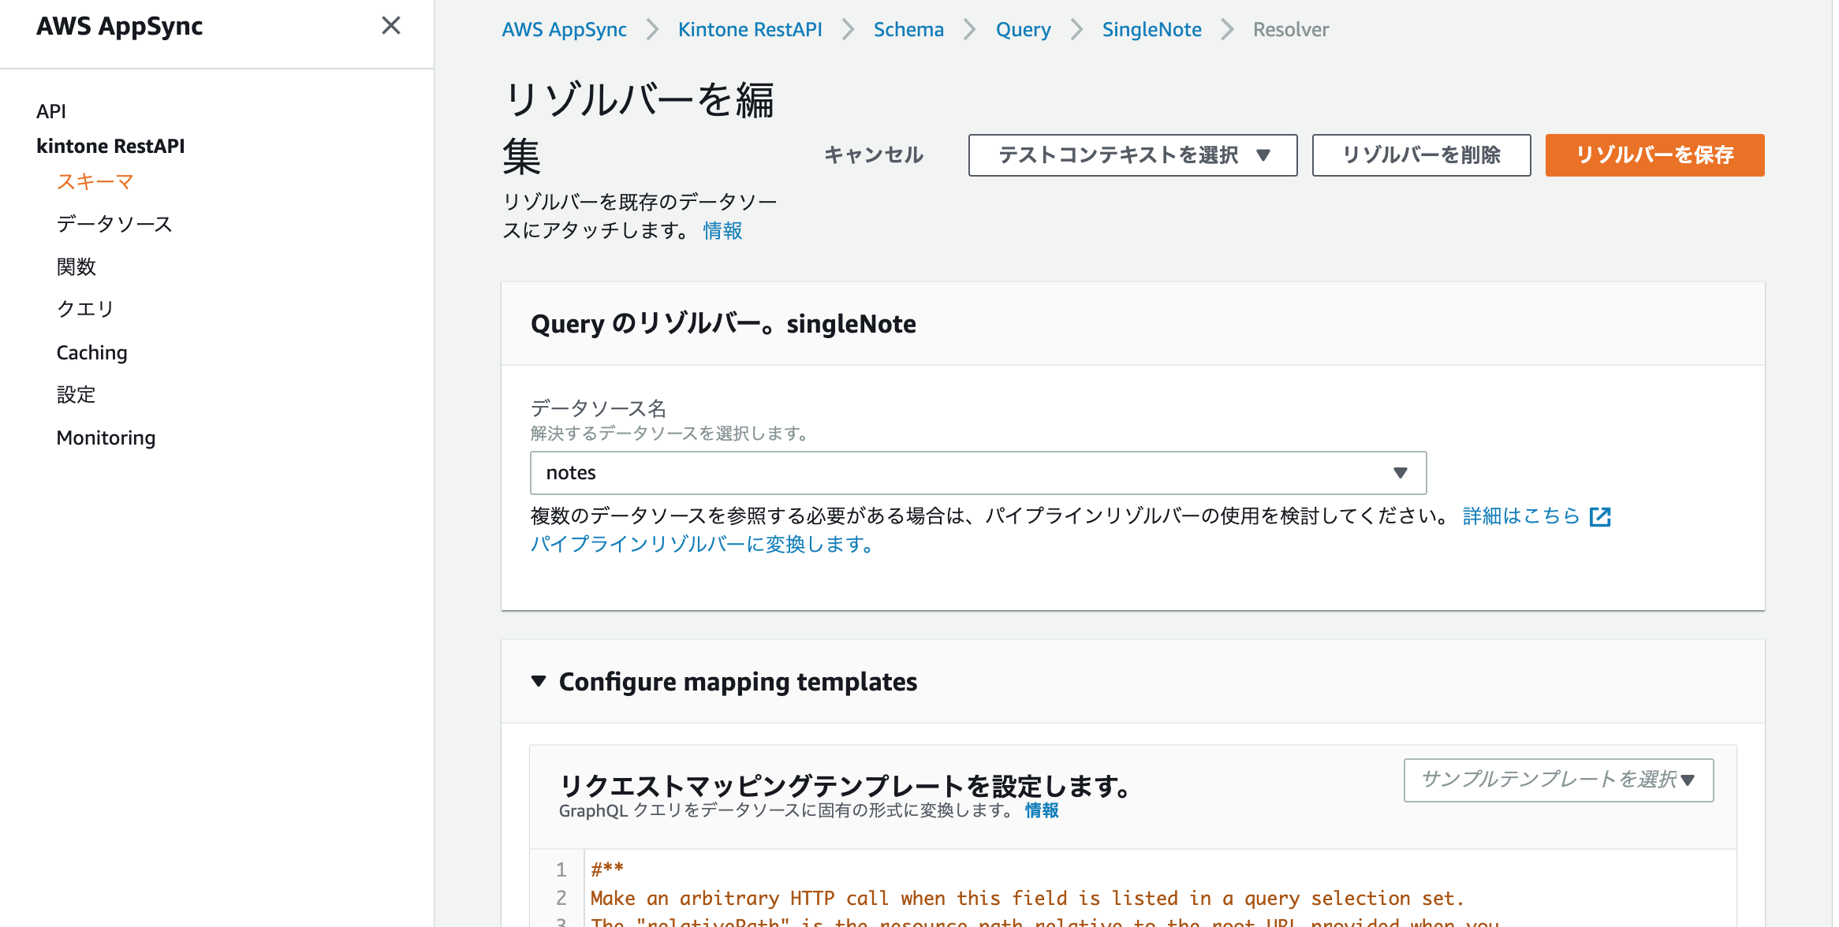
Task: Click the リゾルバーを削除 button
Action: [x=1421, y=155]
